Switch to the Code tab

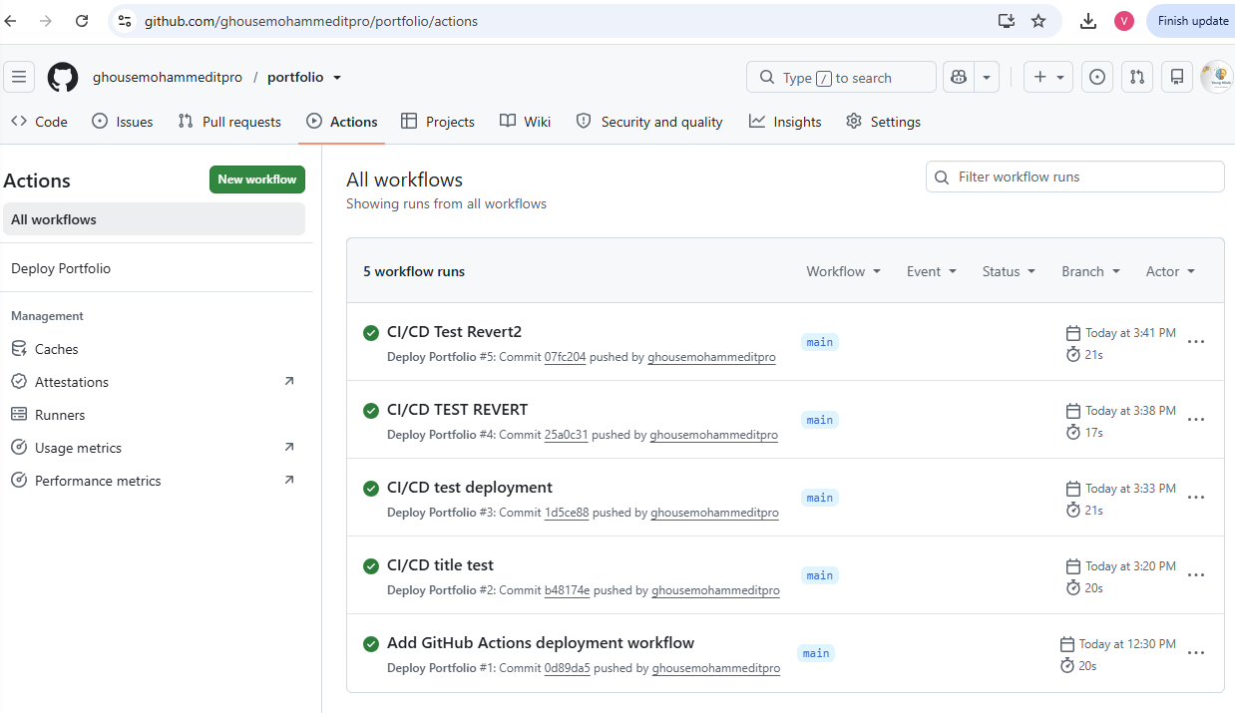[x=39, y=122]
